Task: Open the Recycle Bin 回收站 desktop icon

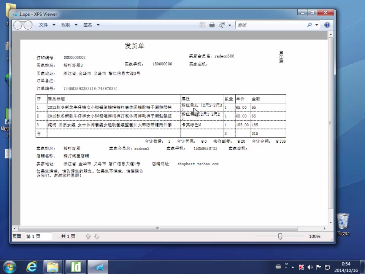Action: click(x=343, y=225)
